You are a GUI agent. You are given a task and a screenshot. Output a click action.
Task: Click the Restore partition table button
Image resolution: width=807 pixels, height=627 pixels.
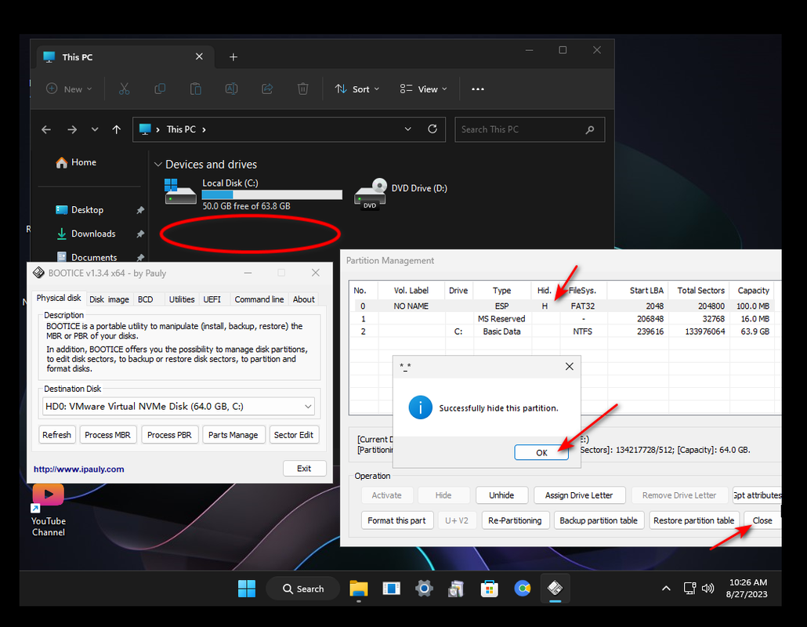tap(693, 520)
